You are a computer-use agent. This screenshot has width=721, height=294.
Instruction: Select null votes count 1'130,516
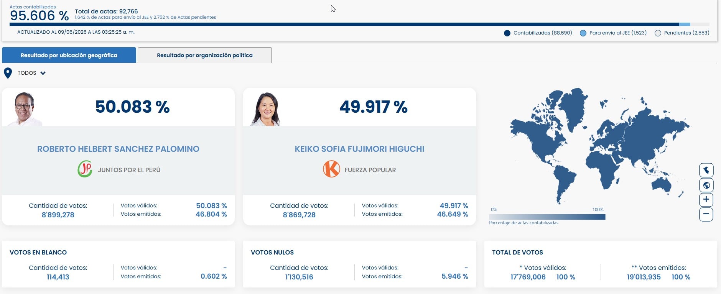click(299, 277)
